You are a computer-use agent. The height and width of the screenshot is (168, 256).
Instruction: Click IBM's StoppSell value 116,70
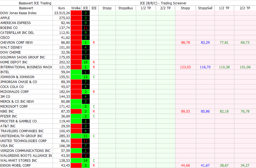(205, 67)
